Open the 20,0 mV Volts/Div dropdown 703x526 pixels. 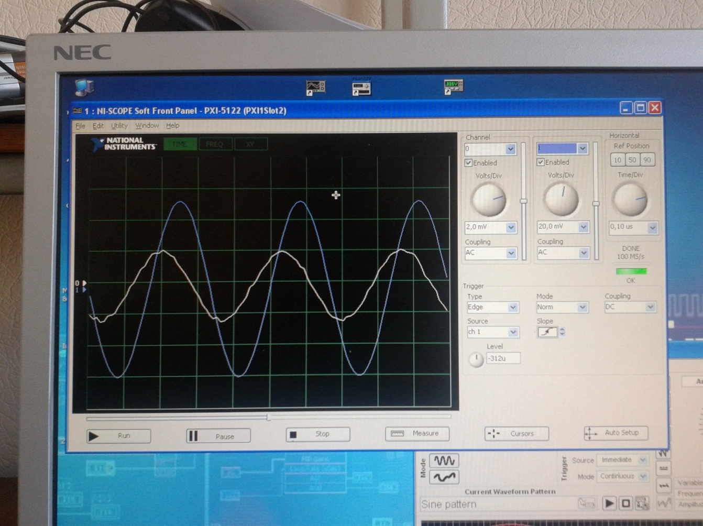click(x=583, y=227)
